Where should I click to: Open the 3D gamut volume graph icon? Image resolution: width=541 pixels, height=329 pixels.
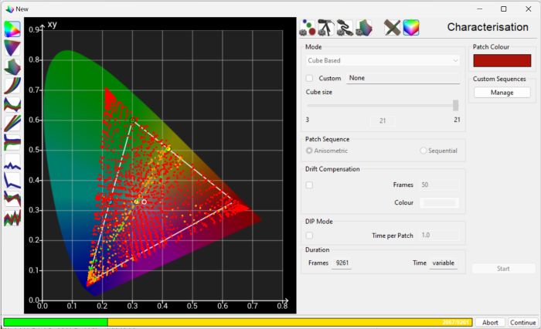pos(12,67)
